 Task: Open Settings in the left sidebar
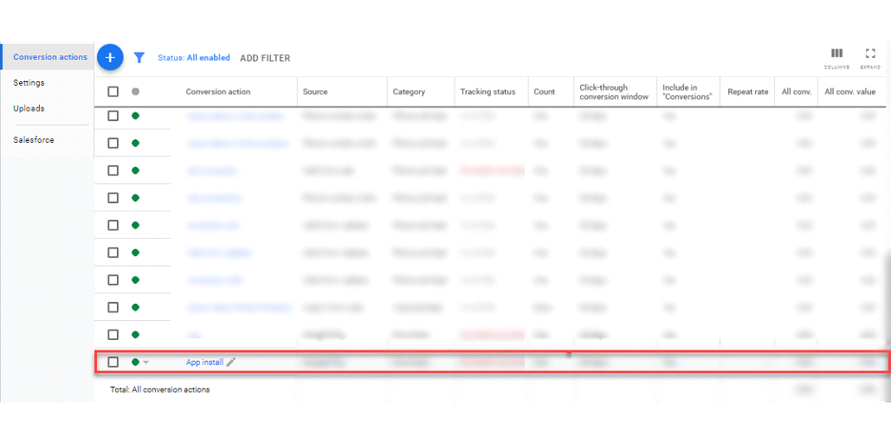coord(29,83)
